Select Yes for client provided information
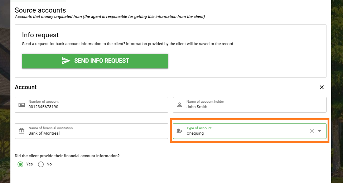The height and width of the screenshot is (183, 343). 20,164
